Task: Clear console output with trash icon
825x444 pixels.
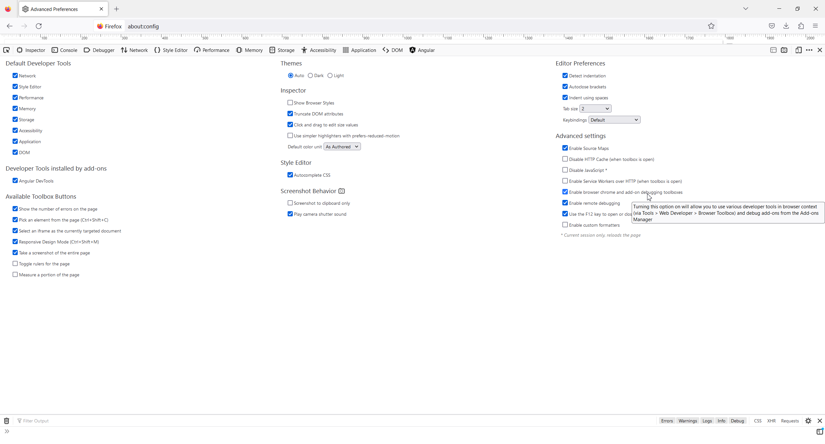Action: (x=6, y=421)
